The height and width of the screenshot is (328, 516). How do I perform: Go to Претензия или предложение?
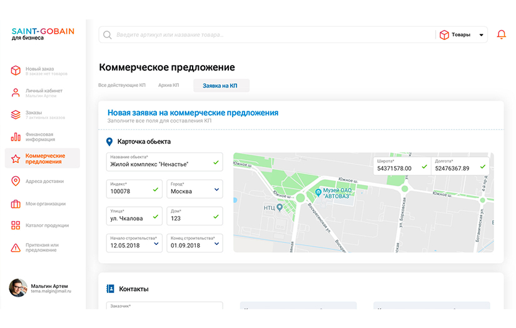[42, 247]
